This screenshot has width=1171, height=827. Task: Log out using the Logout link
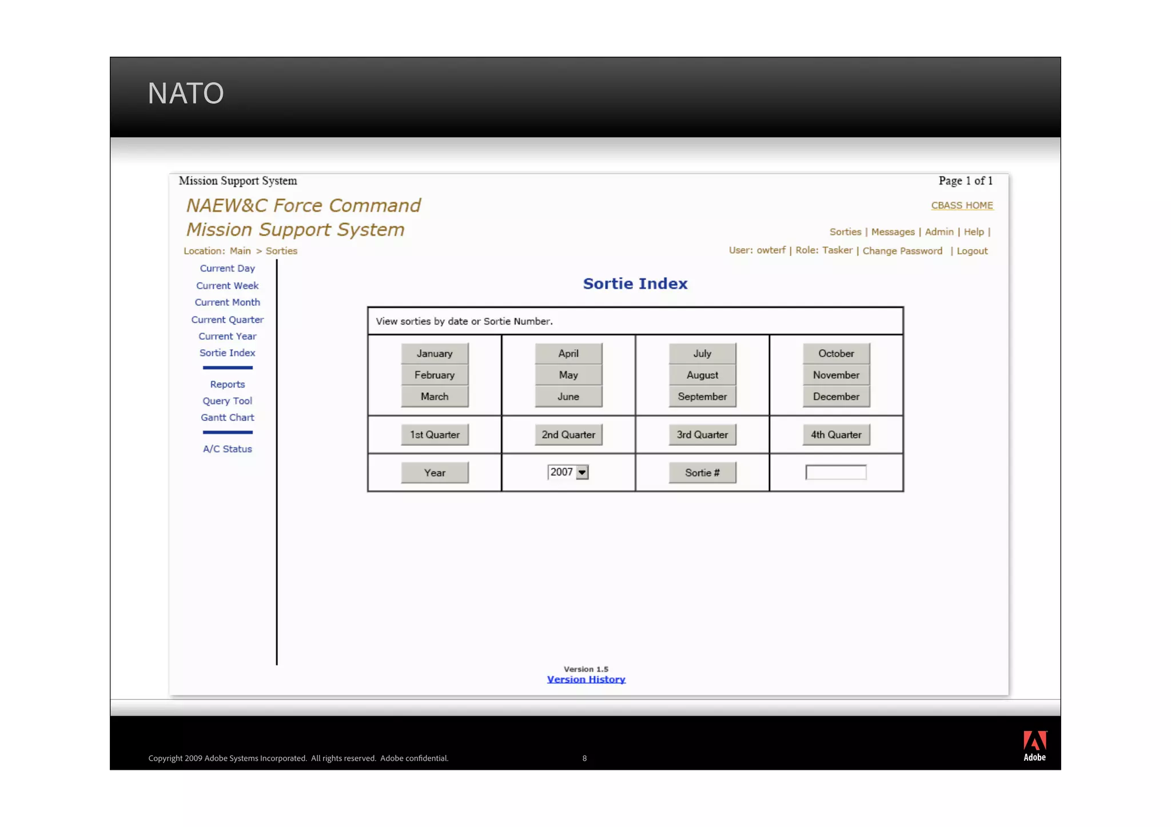[x=972, y=251]
